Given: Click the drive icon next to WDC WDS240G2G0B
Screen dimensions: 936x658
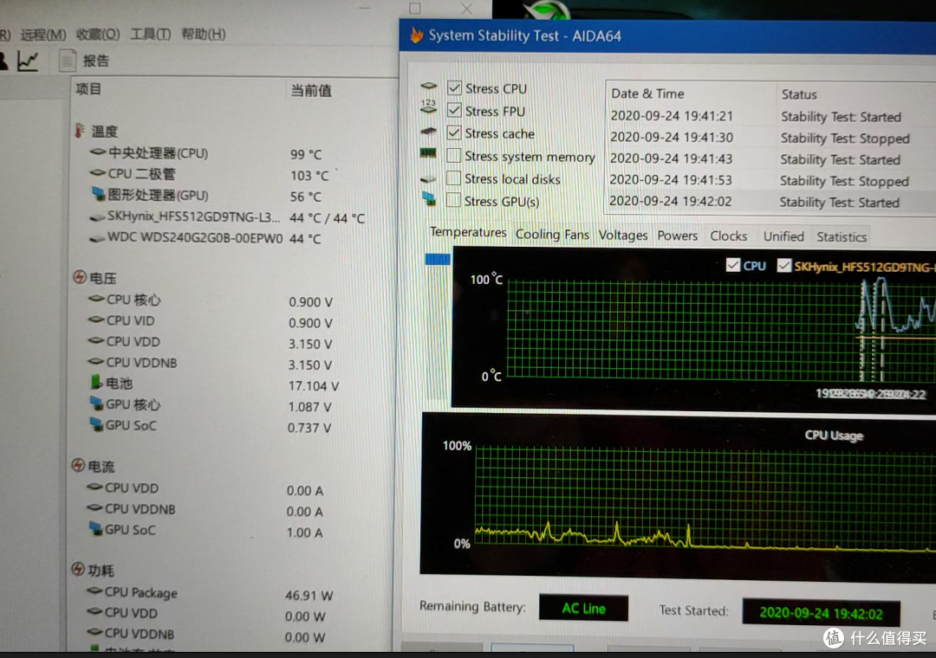Looking at the screenshot, I should (x=97, y=239).
